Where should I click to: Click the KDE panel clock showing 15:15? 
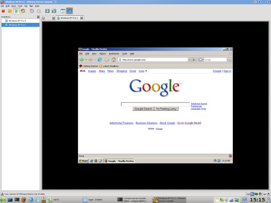click(257, 200)
